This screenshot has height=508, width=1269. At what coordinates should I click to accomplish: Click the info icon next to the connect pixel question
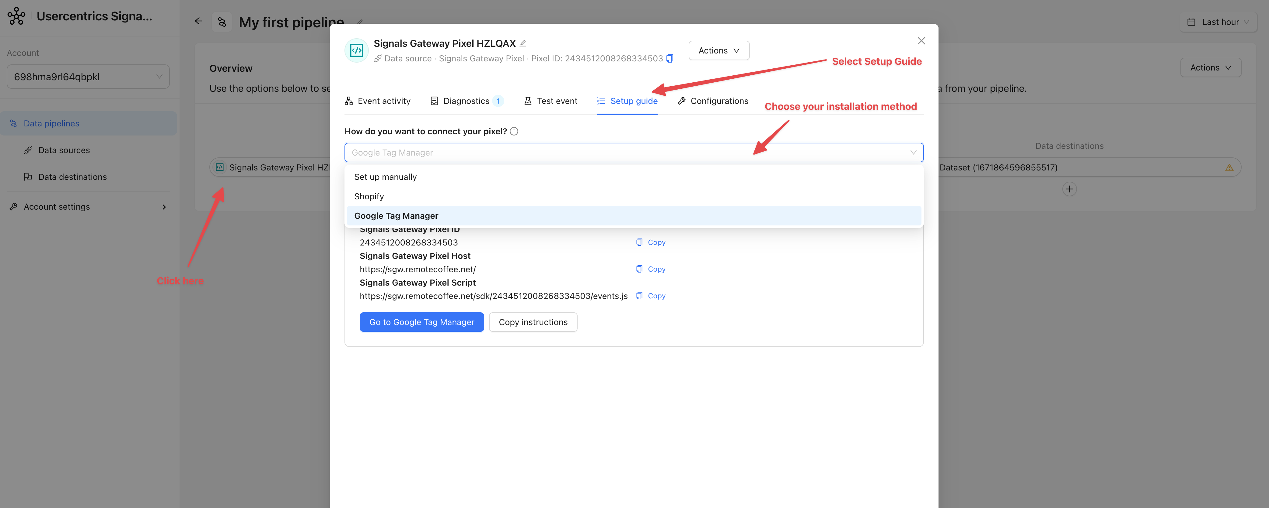(x=514, y=131)
